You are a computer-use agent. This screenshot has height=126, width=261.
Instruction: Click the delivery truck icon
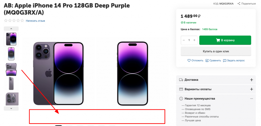(x=181, y=80)
